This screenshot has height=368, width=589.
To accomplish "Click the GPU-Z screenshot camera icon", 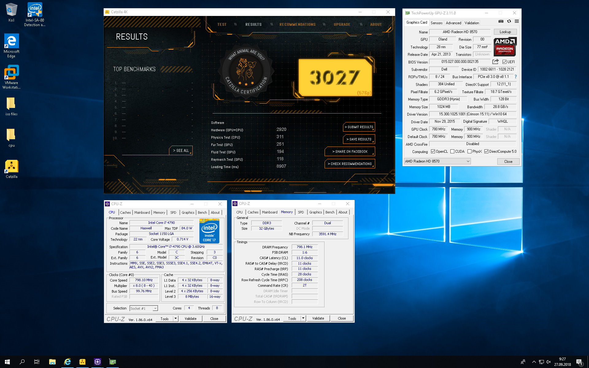I will point(501,21).
